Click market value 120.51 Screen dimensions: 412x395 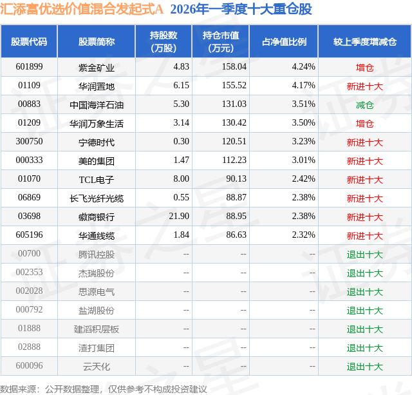[234, 142]
